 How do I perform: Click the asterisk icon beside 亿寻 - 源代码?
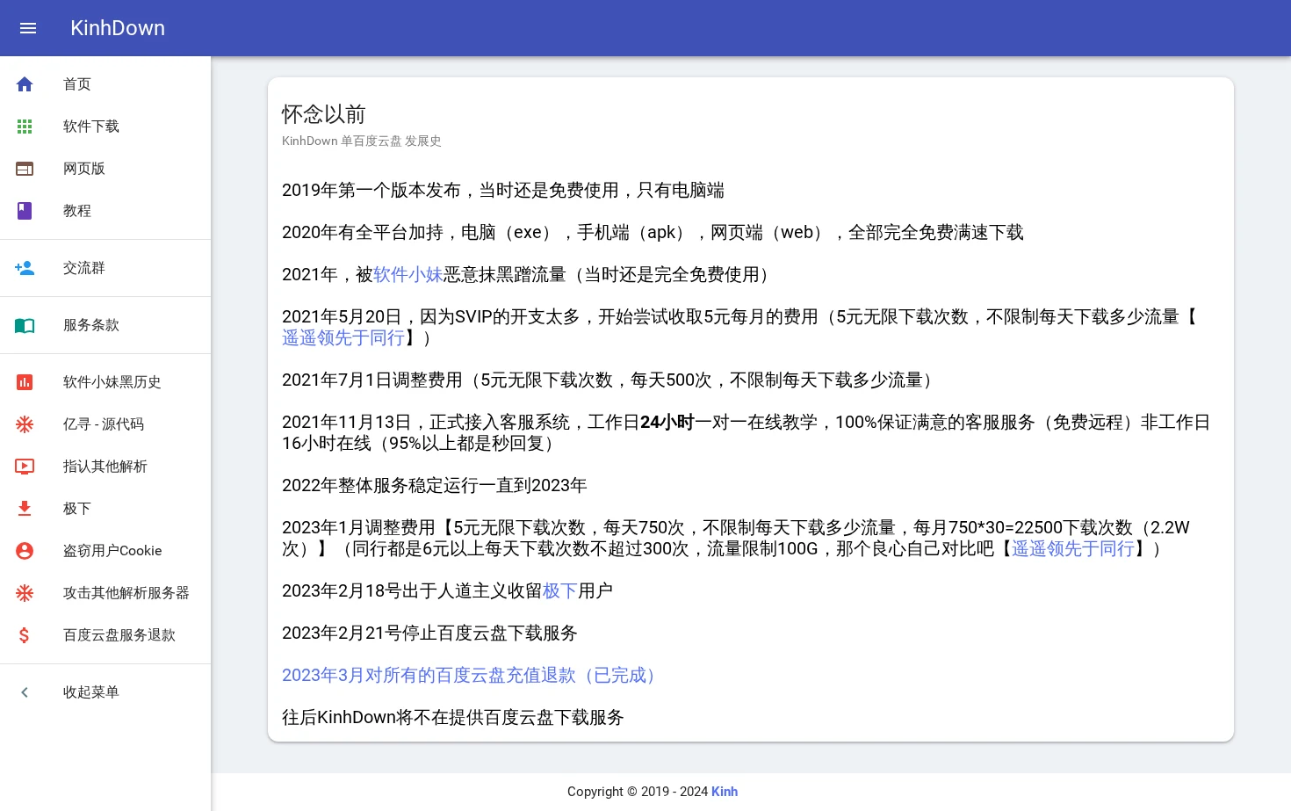coord(25,424)
